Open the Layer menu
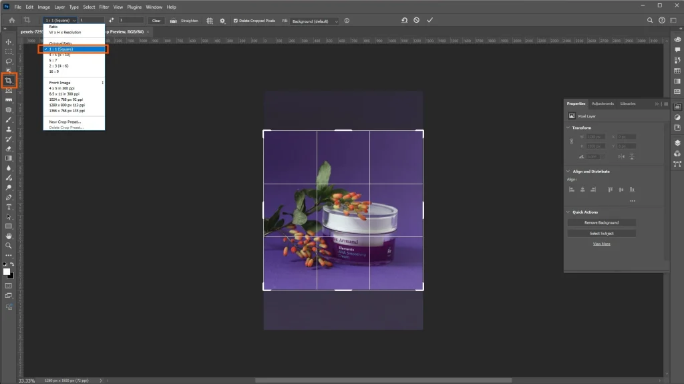Viewport: 684px width, 384px height. click(x=59, y=7)
